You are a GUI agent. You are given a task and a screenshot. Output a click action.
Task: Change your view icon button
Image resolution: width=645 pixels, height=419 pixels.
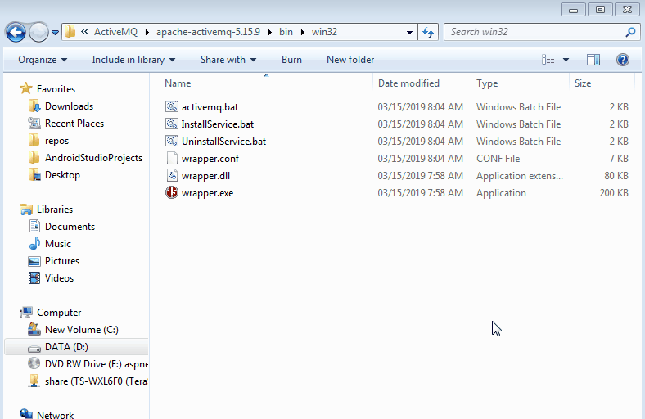pyautogui.click(x=548, y=60)
